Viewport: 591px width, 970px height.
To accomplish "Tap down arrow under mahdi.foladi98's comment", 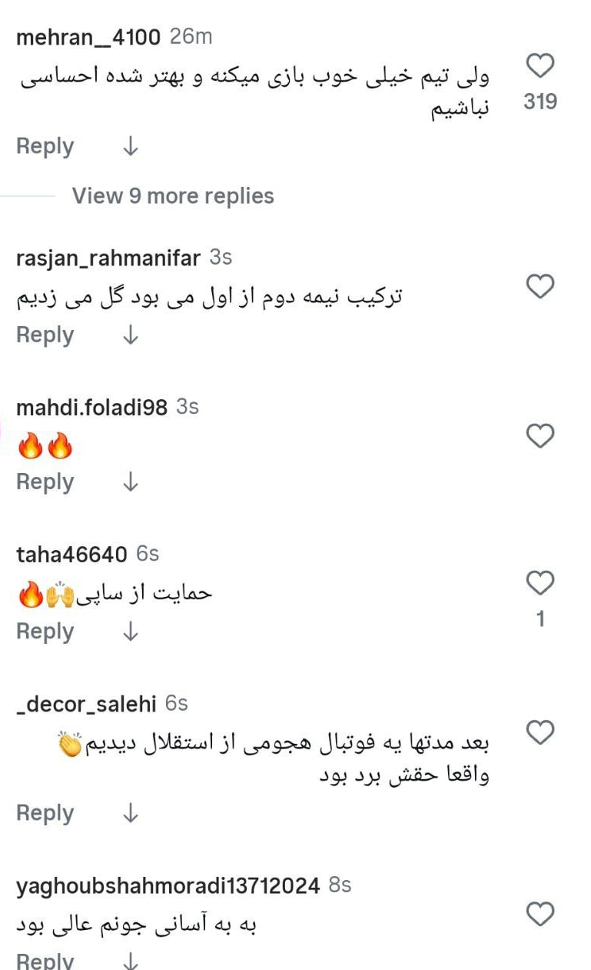I will (x=131, y=482).
